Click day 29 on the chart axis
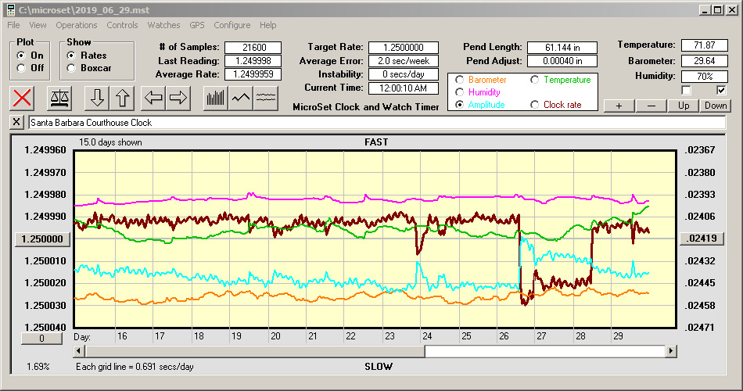743x391 pixels. 618,336
